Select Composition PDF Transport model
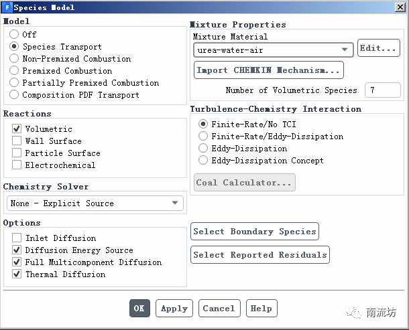 14,95
